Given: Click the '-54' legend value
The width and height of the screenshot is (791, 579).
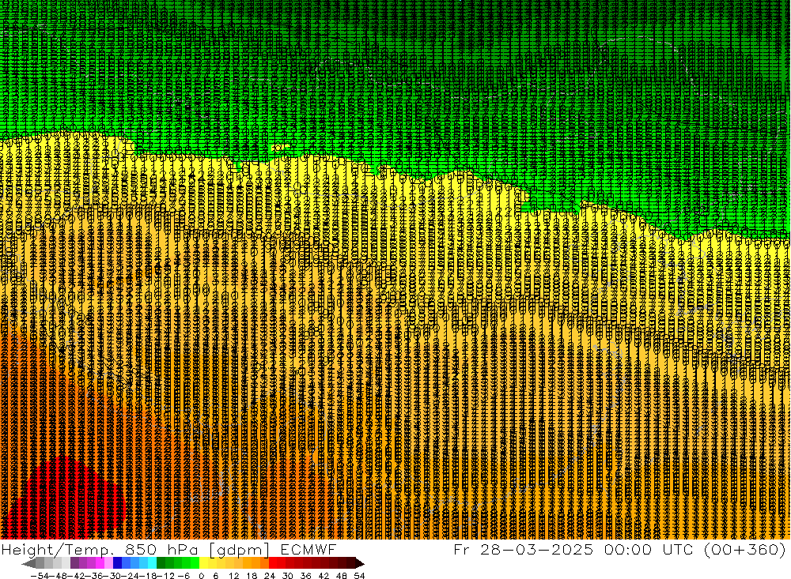Looking at the screenshot, I should [x=40, y=576].
